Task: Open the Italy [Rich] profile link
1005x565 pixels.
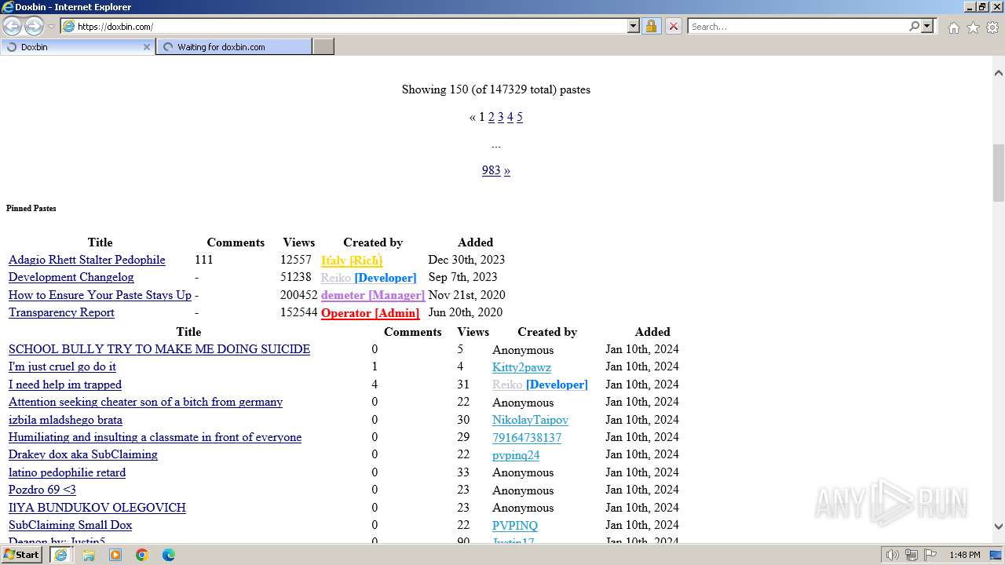Action: pyautogui.click(x=352, y=261)
